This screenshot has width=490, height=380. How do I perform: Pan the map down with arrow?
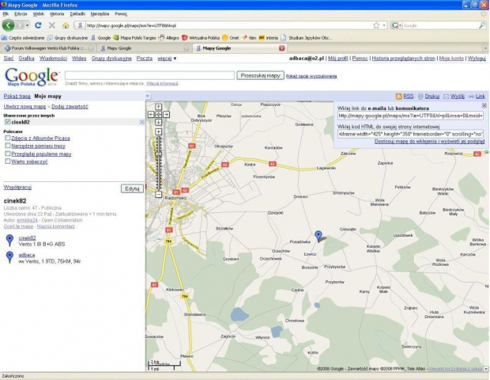coord(158,123)
